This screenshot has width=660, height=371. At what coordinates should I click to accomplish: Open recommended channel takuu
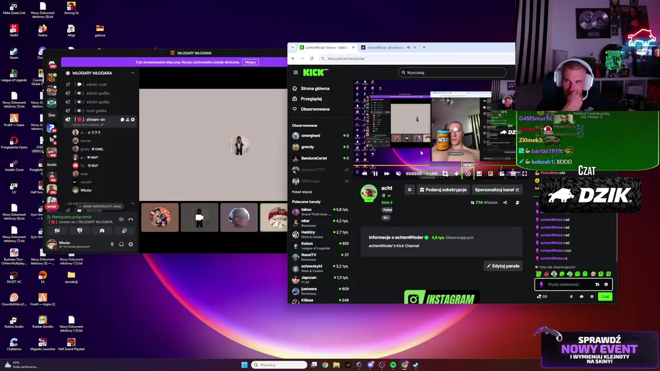[320, 212]
